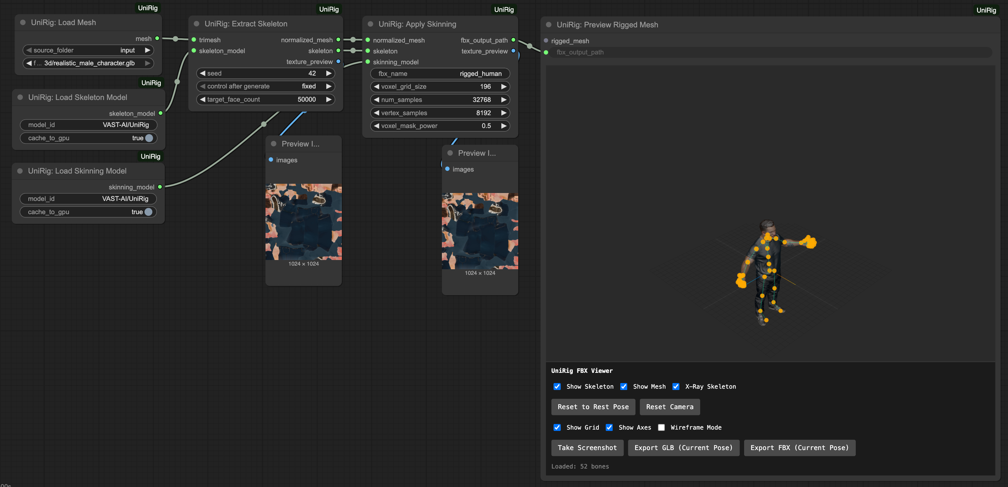Click the blue texture_preview socket on Apply Skinning
This screenshot has width=1008, height=487.
tap(513, 51)
